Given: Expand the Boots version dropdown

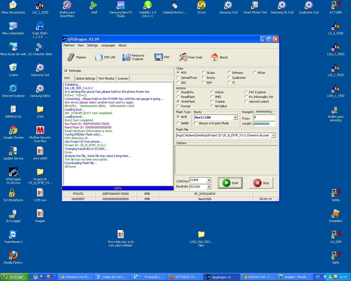Looking at the screenshot, I should click(x=235, y=117).
